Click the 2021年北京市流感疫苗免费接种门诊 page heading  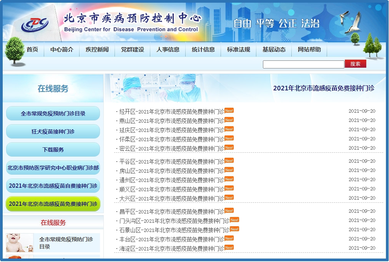(324, 88)
